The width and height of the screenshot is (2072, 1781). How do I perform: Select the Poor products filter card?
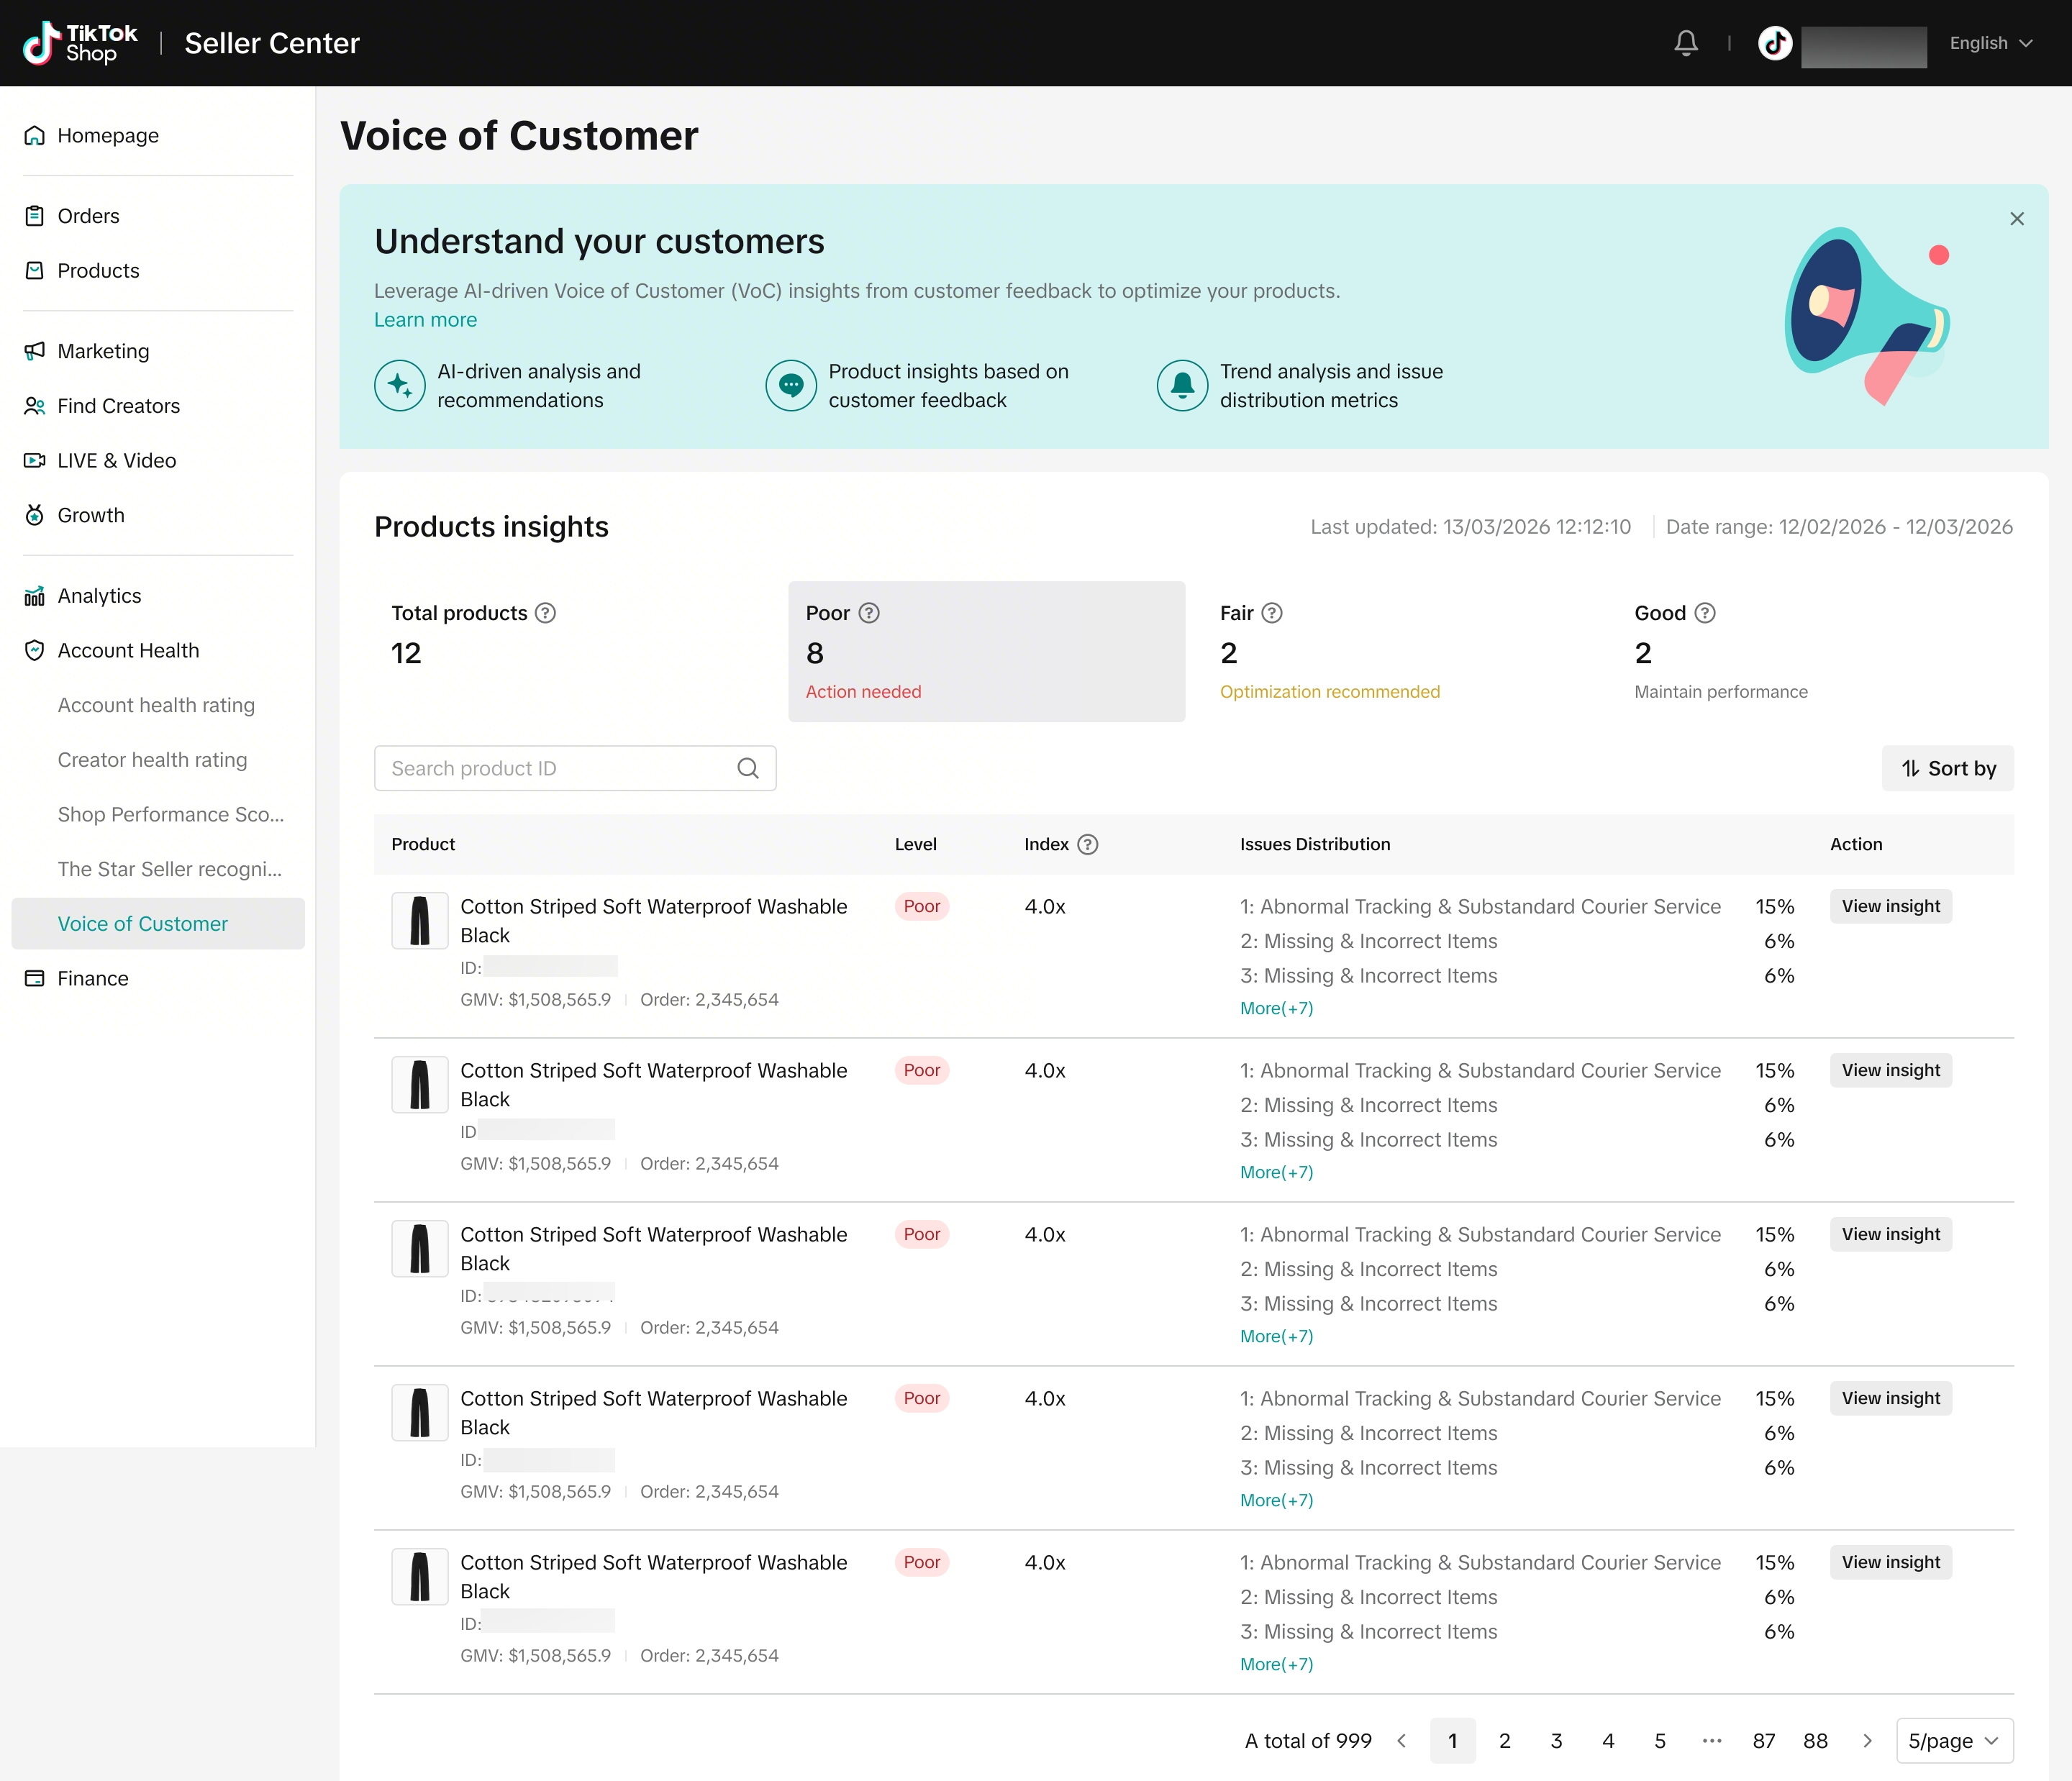pyautogui.click(x=986, y=651)
